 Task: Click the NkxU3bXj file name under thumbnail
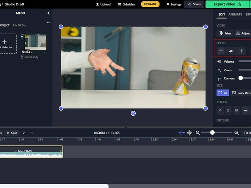click(31, 57)
